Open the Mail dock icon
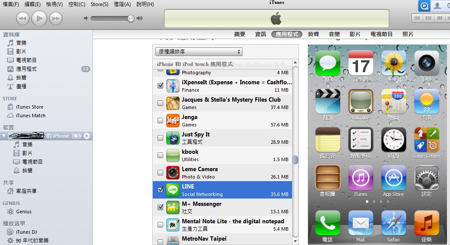The image size is (450, 245). click(361, 223)
